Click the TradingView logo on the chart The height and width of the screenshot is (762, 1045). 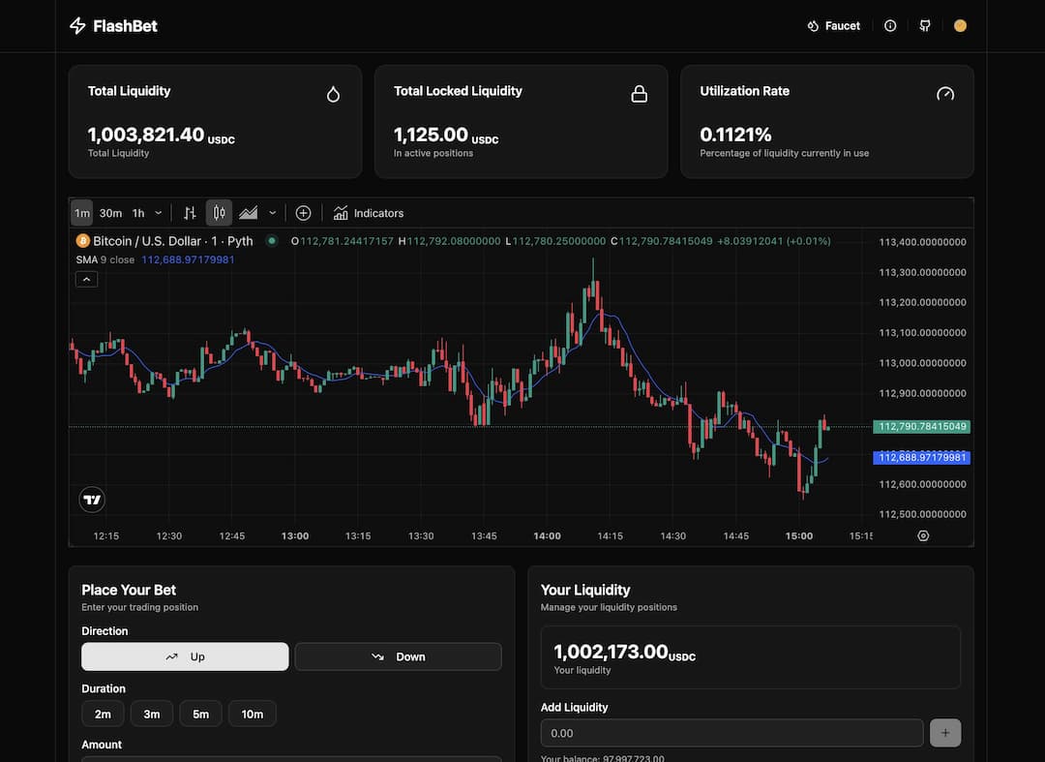[91, 499]
